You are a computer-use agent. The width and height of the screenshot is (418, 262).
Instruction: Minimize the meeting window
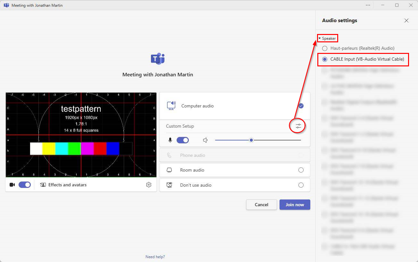tap(383, 5)
